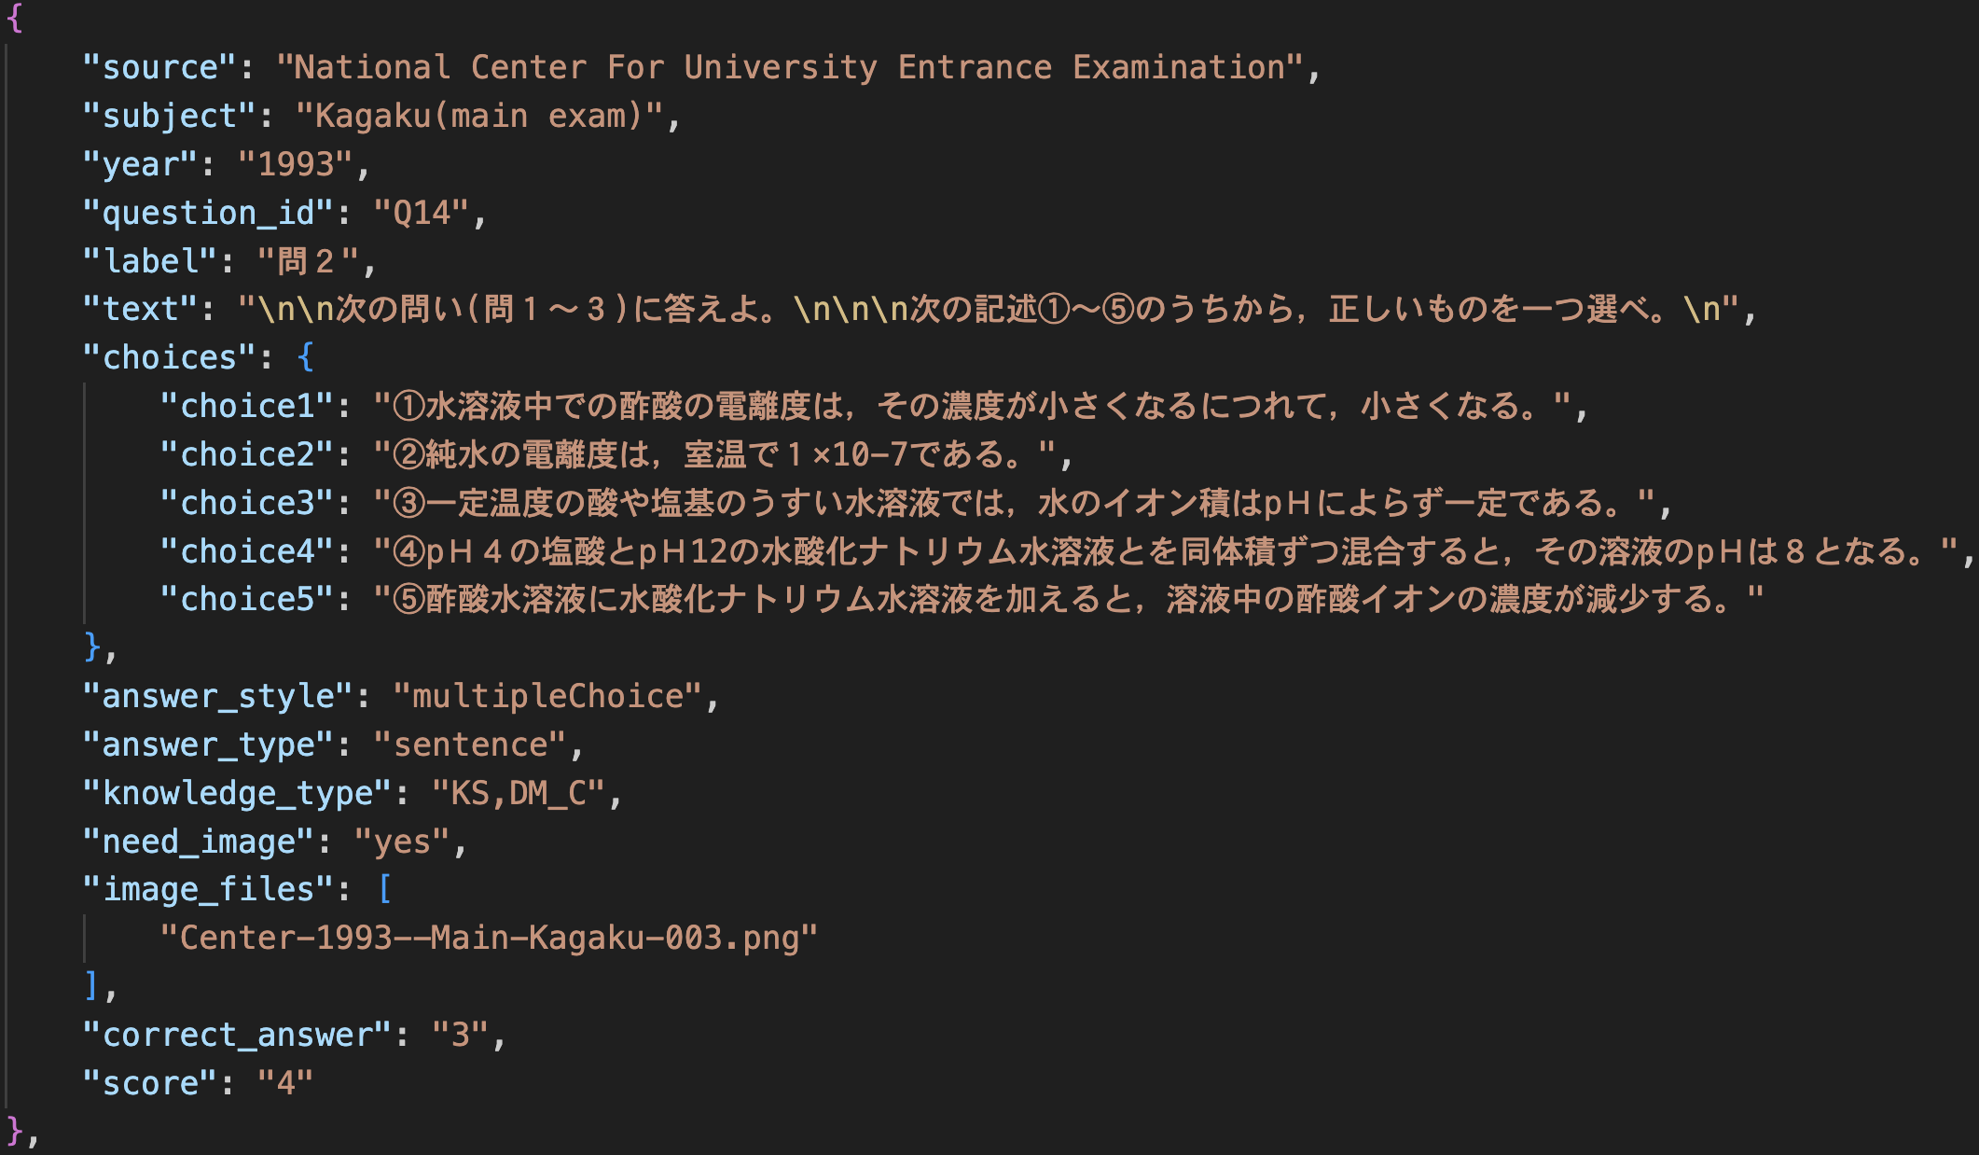Screen dimensions: 1979x1155
Task: Click the "choice3" key
Action: click(x=247, y=503)
